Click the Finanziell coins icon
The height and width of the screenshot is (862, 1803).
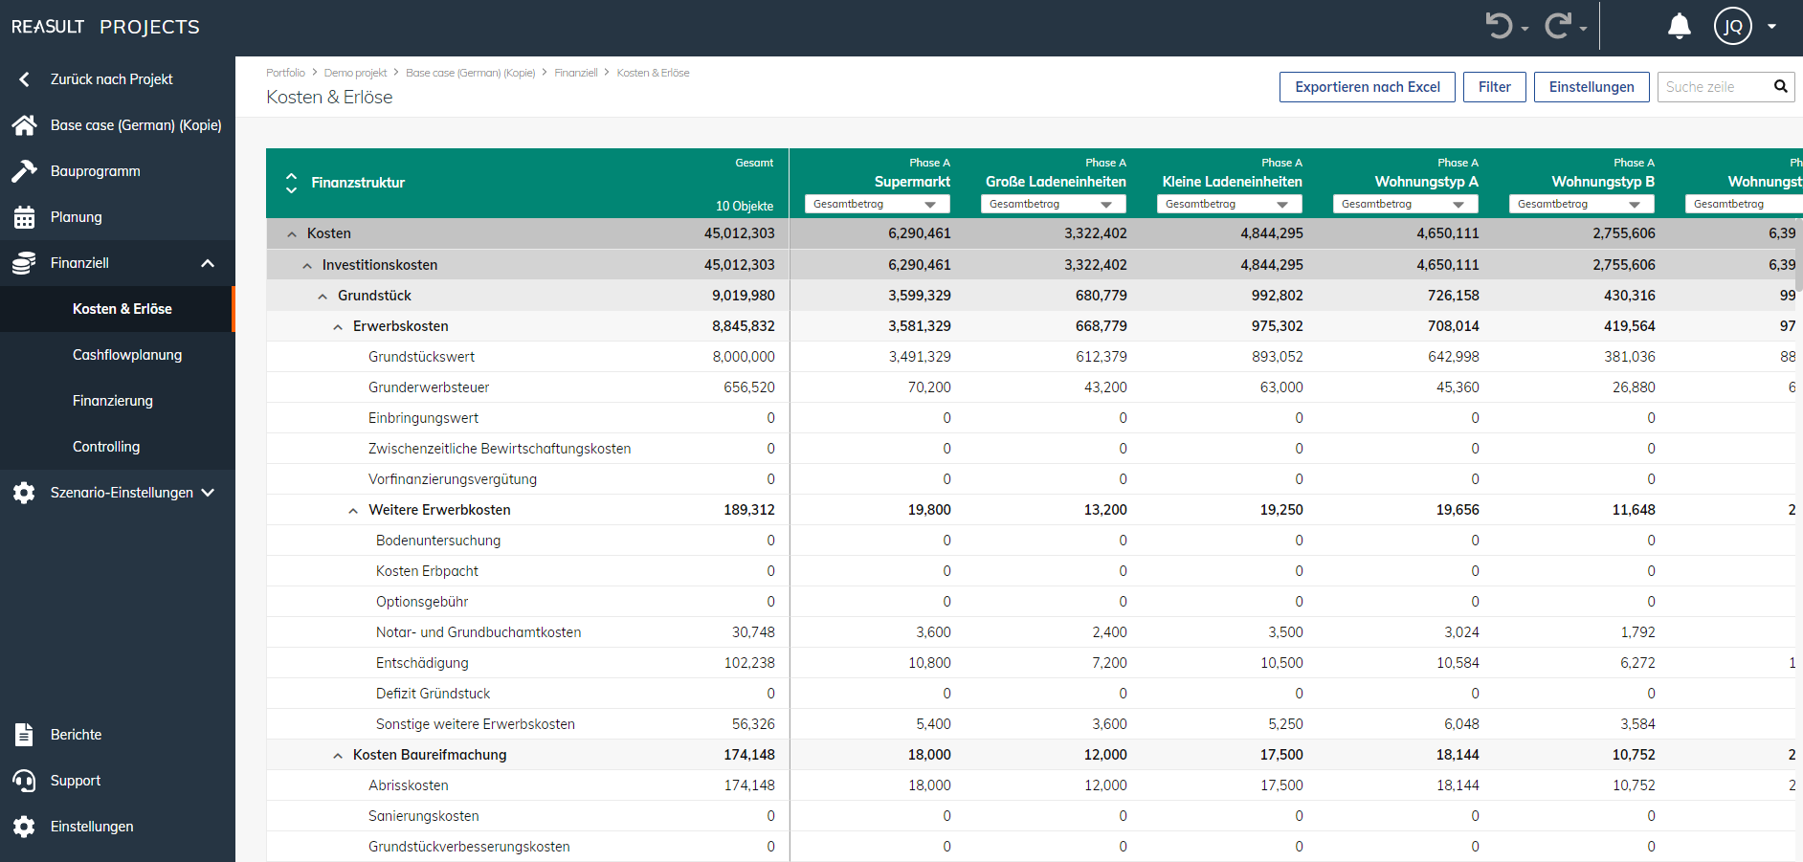click(x=25, y=262)
